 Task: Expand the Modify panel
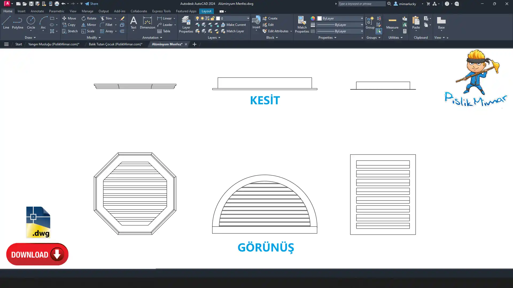click(94, 38)
